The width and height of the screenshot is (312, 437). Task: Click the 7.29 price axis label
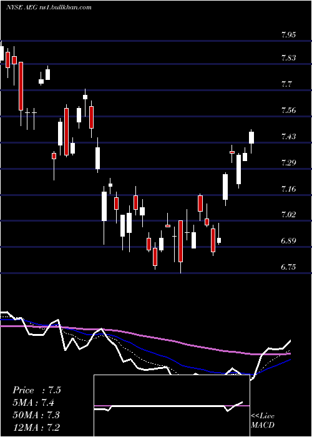coord(288,163)
